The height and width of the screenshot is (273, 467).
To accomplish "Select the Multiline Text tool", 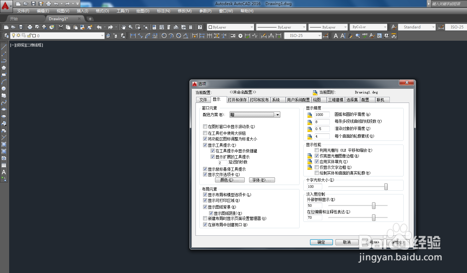I will 4,172.
